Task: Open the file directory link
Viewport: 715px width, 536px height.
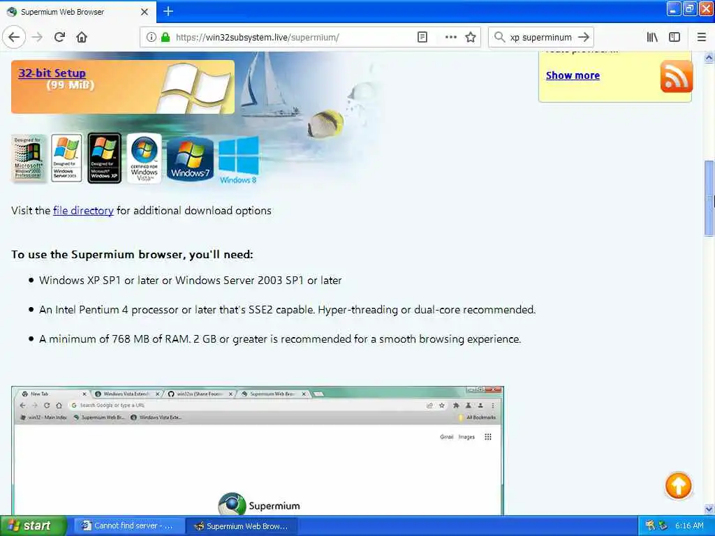Action: (83, 211)
